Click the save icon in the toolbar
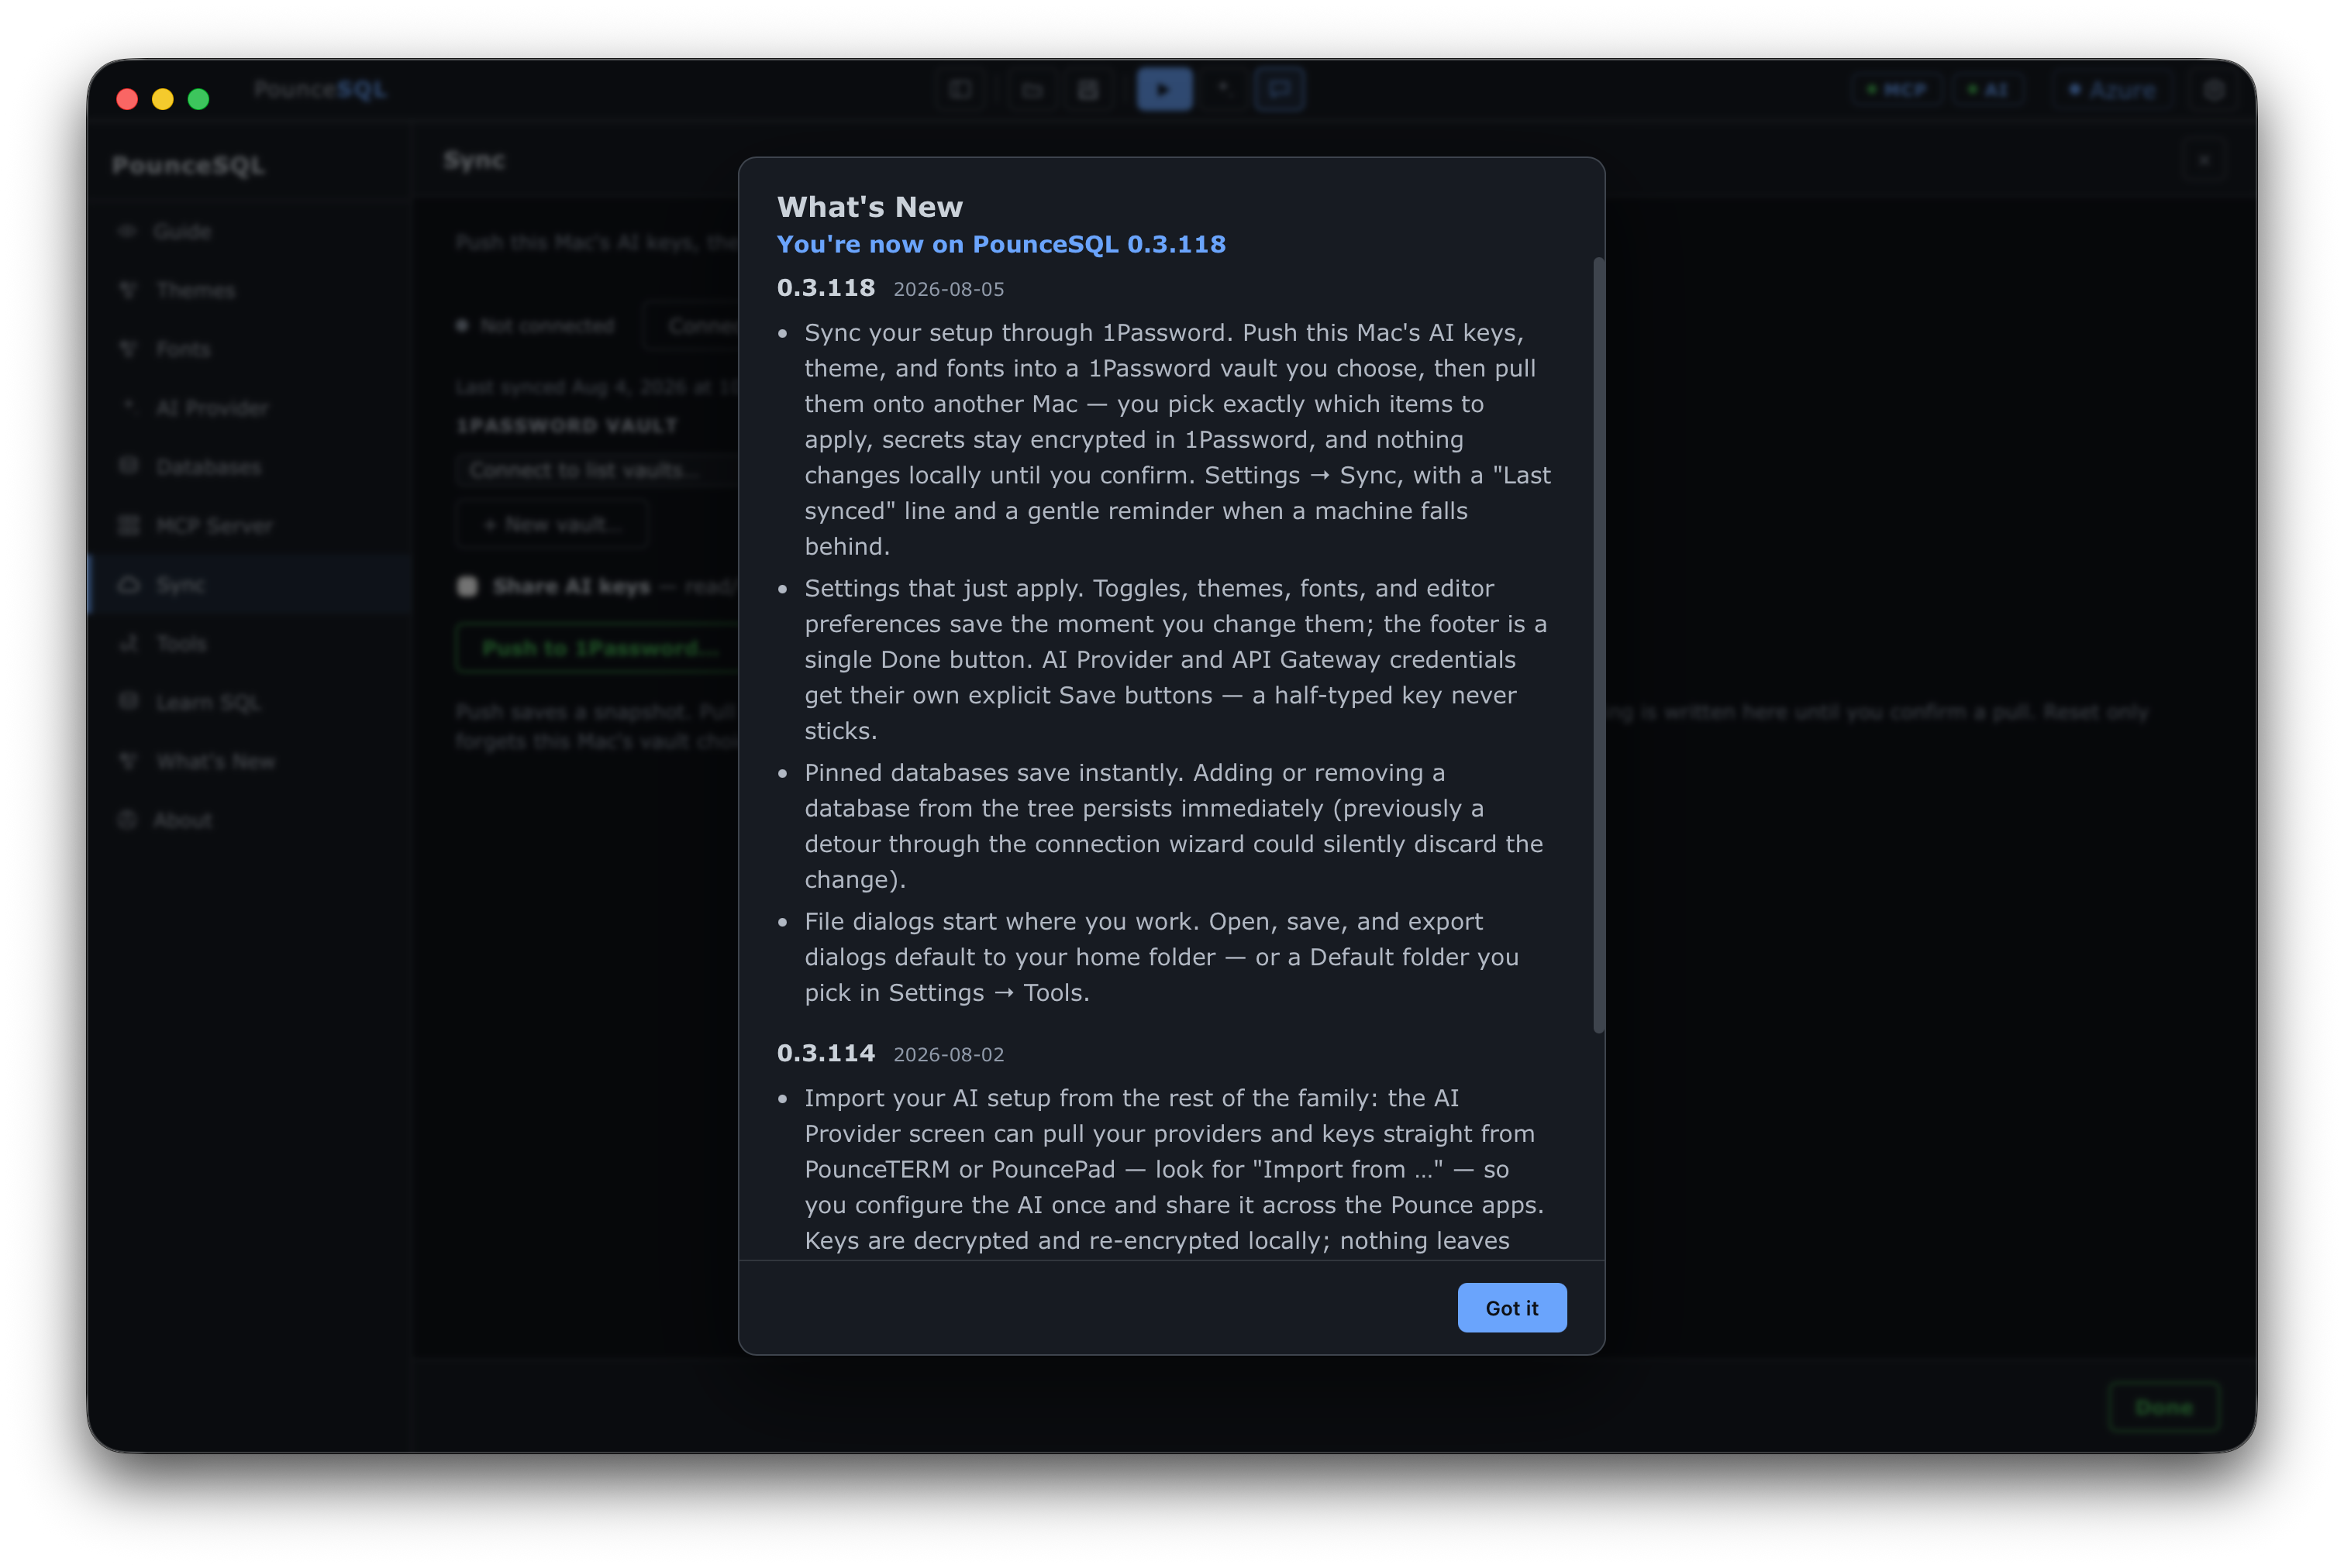 [x=1088, y=90]
